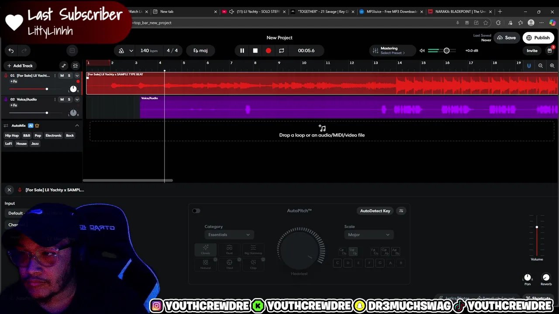
Task: Switch to the New tab browser tab
Action: 184,12
